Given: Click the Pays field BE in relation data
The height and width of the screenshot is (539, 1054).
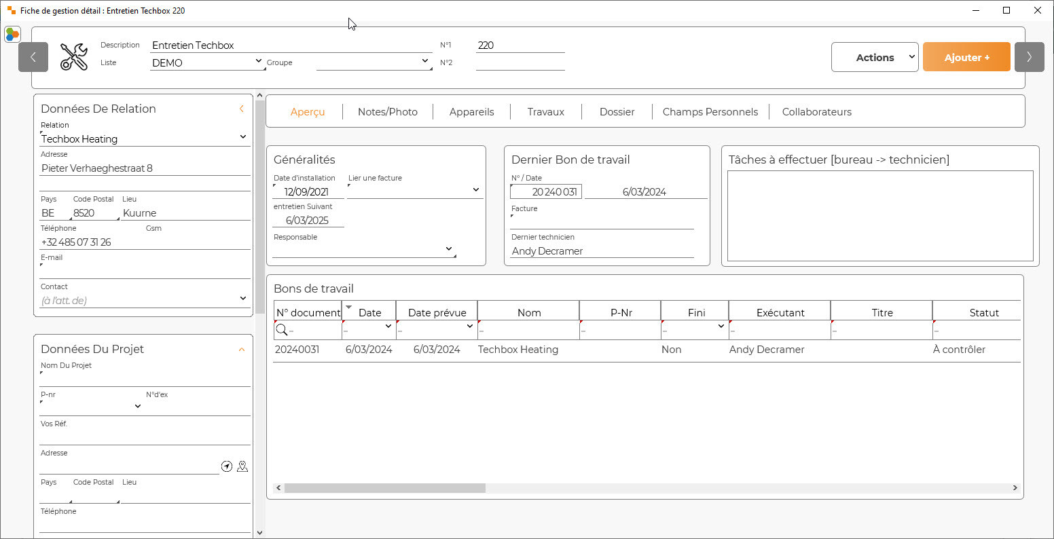Looking at the screenshot, I should click(x=55, y=213).
